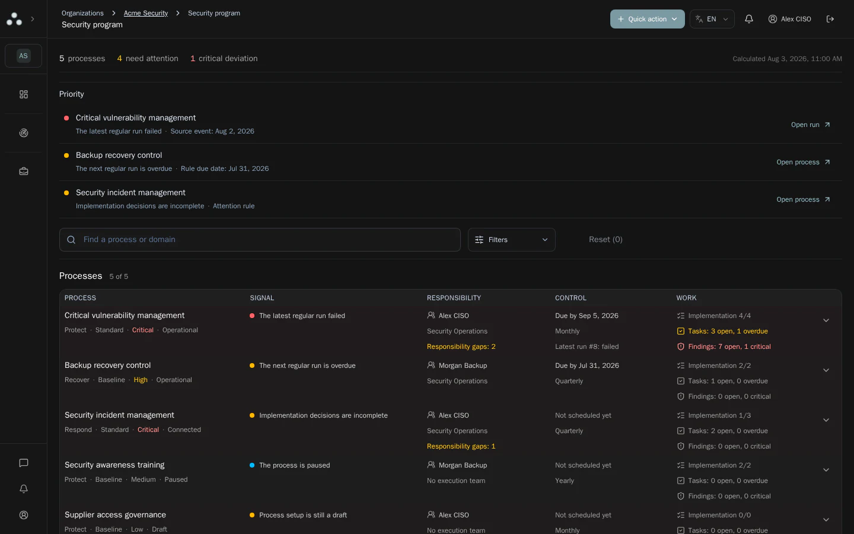Click CONTROL column header
Viewport: 854px width, 534px height.
pyautogui.click(x=571, y=298)
